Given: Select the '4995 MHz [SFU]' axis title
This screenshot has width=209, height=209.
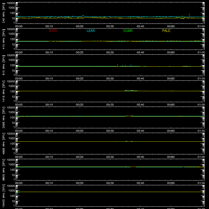Looking at the screenshot, I should pyautogui.click(x=4, y=143).
